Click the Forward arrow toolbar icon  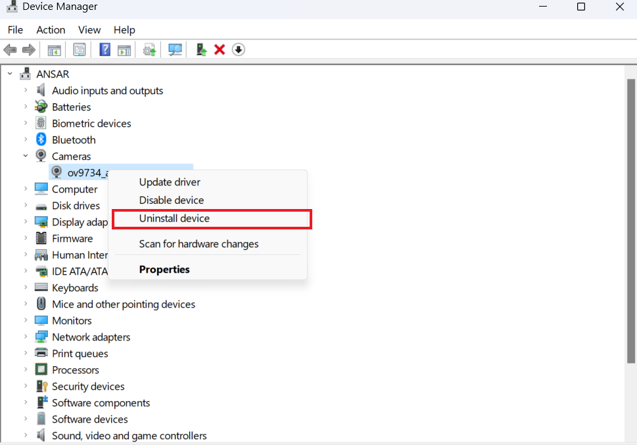[x=29, y=50]
